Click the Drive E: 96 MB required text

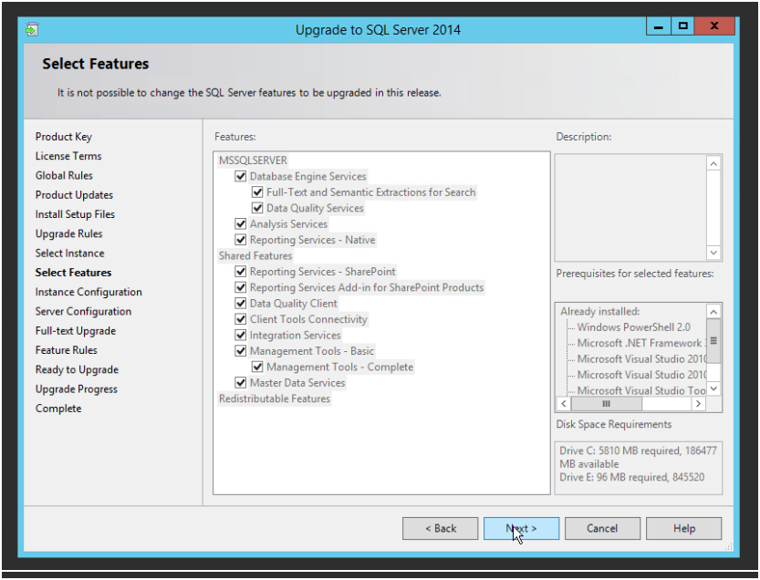pyautogui.click(x=631, y=477)
